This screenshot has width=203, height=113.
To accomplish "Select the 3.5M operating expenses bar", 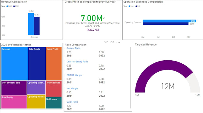I will pos(169,21).
